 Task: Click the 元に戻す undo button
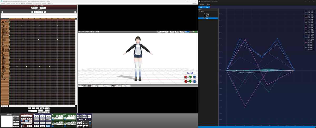tap(34, 8)
